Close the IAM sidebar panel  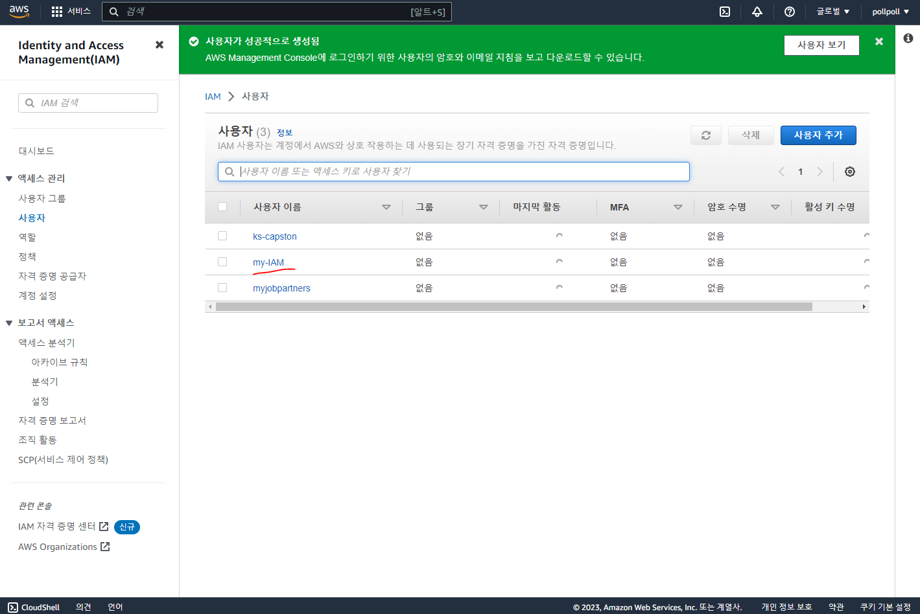[159, 45]
